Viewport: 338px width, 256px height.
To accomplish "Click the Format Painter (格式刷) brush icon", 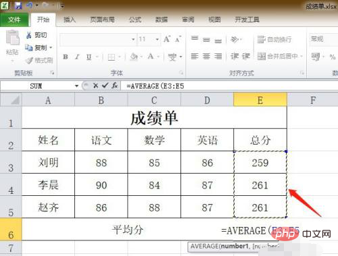I will (29, 60).
